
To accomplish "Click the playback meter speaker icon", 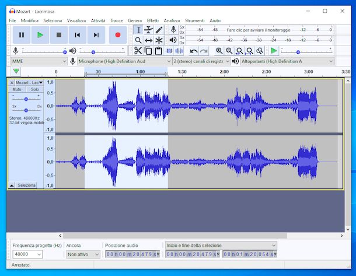I will pos(173,40).
